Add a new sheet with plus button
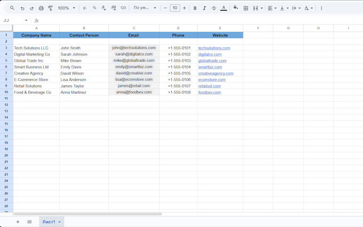This screenshot has height=227, width=363. coord(18,222)
